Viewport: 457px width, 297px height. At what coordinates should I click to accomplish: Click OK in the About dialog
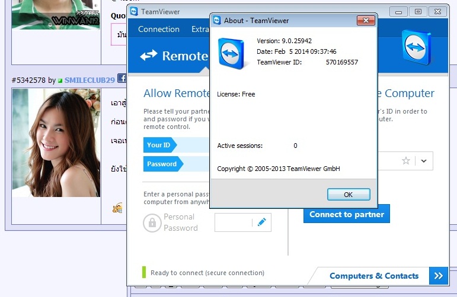tap(349, 194)
